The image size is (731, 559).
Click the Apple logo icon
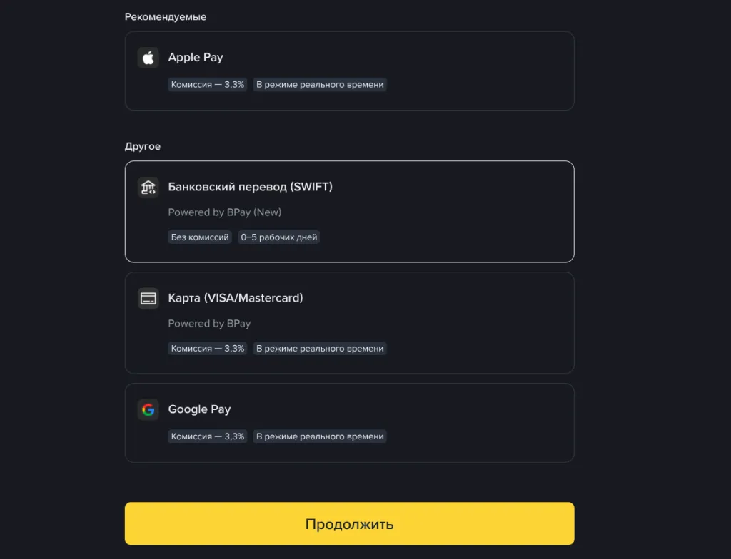point(148,58)
